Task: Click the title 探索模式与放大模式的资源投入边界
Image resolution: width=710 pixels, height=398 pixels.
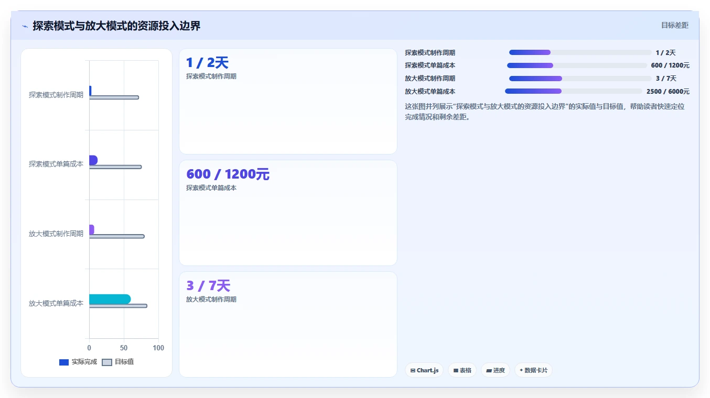Action: [116, 26]
